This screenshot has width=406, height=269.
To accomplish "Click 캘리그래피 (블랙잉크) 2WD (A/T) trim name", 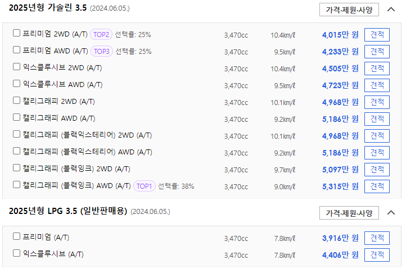I will tap(76, 168).
